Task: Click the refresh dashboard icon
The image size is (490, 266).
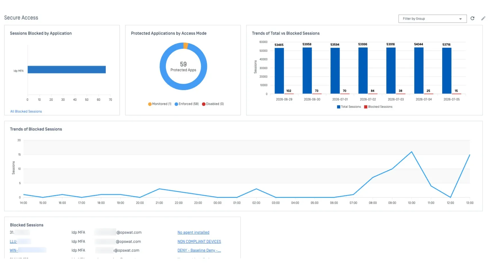Action: coord(472,18)
